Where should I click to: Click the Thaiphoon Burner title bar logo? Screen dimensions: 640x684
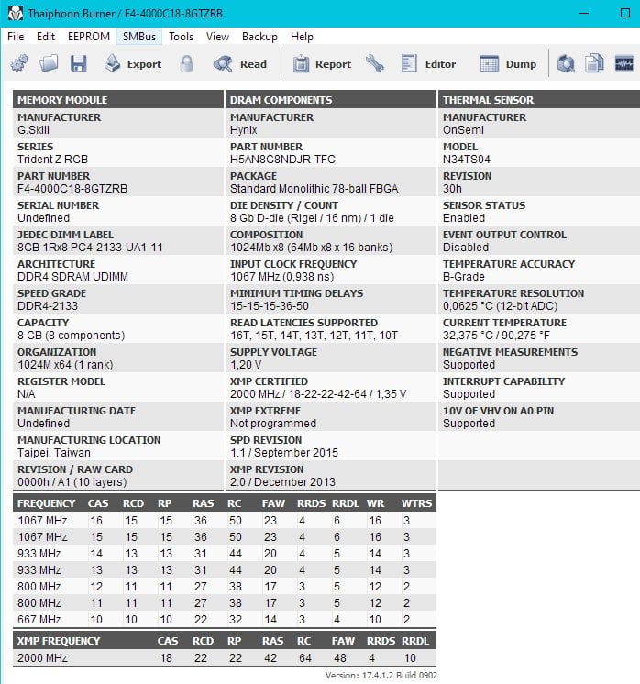click(16, 13)
